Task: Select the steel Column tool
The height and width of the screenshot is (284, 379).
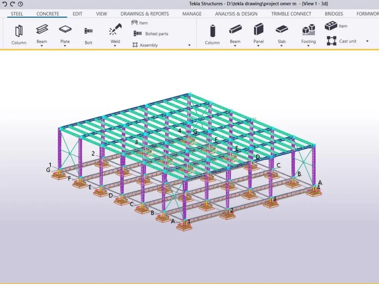Action: pyautogui.click(x=19, y=33)
